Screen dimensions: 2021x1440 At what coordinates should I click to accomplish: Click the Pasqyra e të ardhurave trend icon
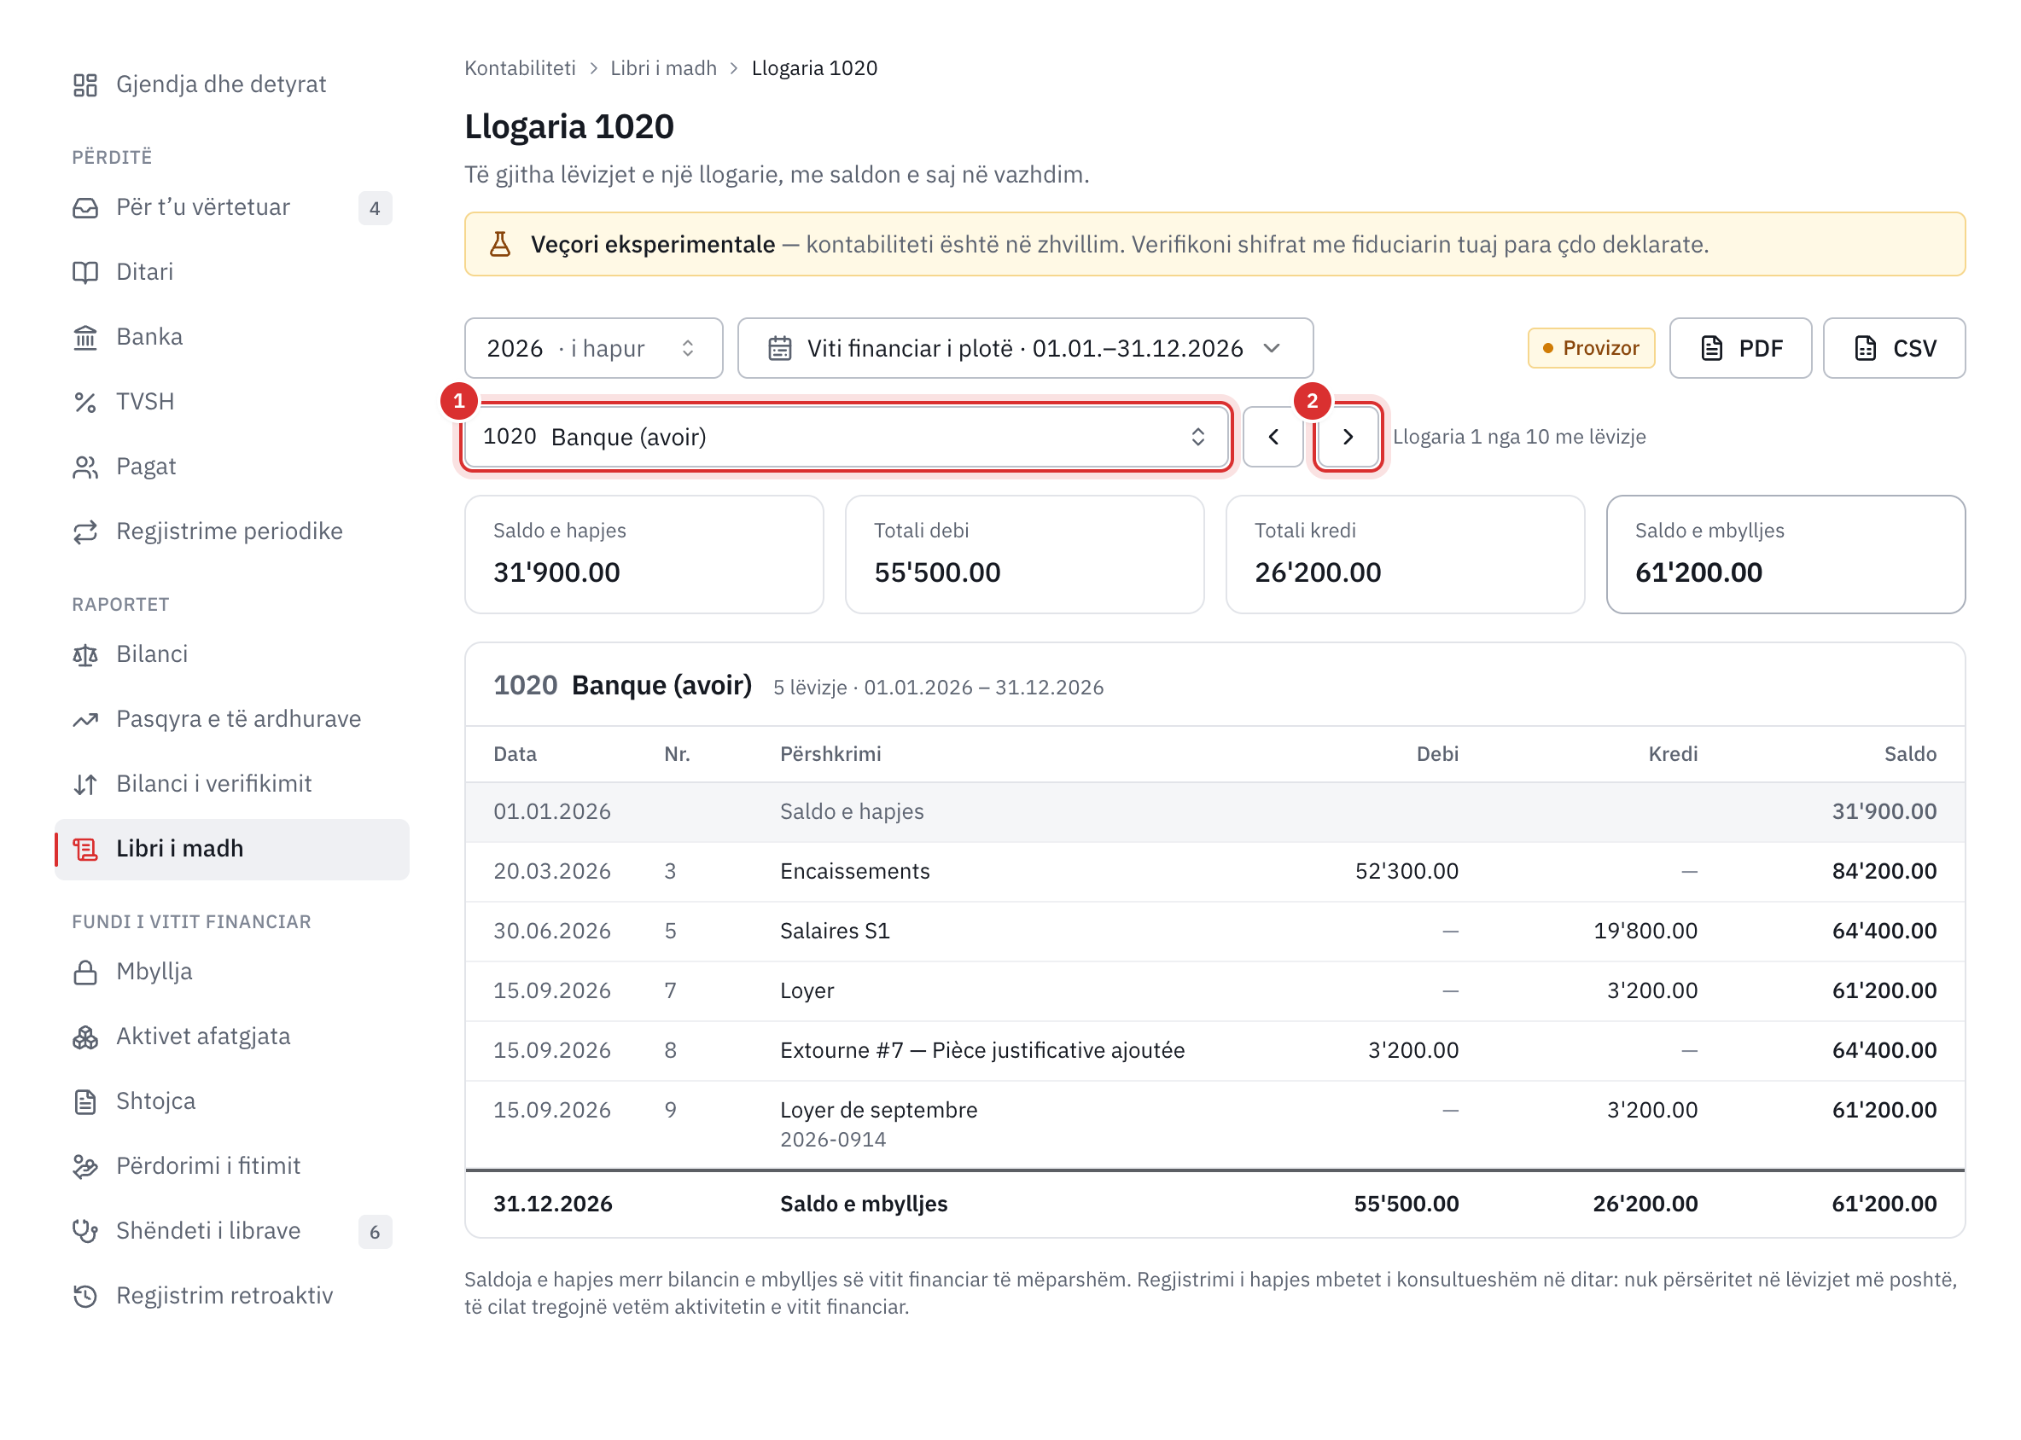[x=85, y=719]
